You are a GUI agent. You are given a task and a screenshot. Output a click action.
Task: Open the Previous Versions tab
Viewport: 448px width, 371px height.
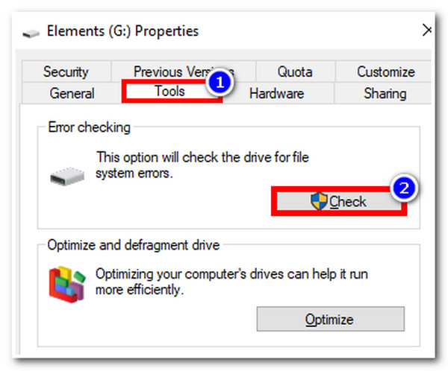[x=184, y=72]
